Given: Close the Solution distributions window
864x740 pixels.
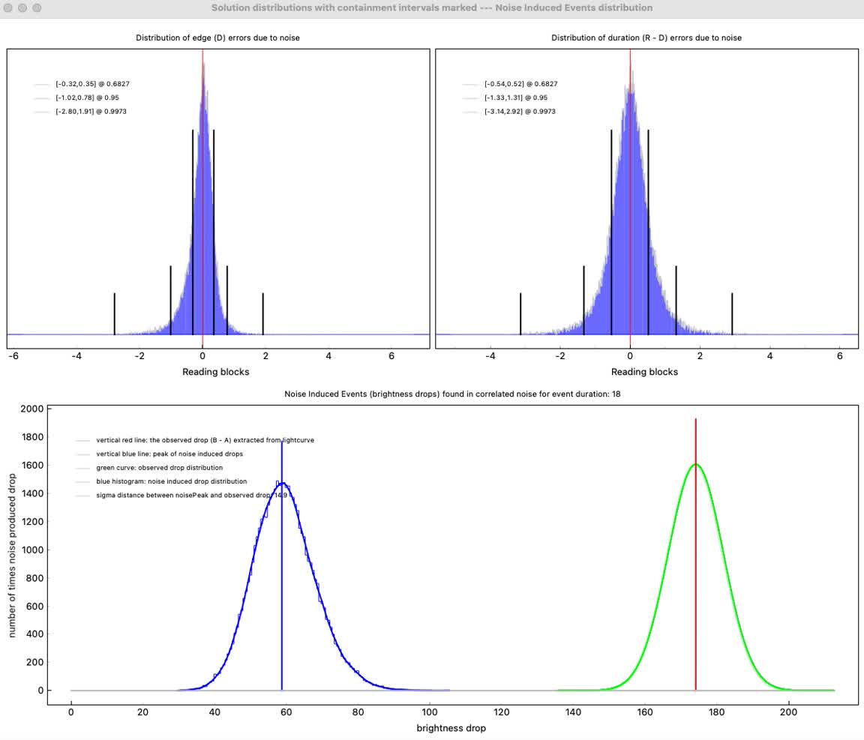Looking at the screenshot, I should click(8, 8).
